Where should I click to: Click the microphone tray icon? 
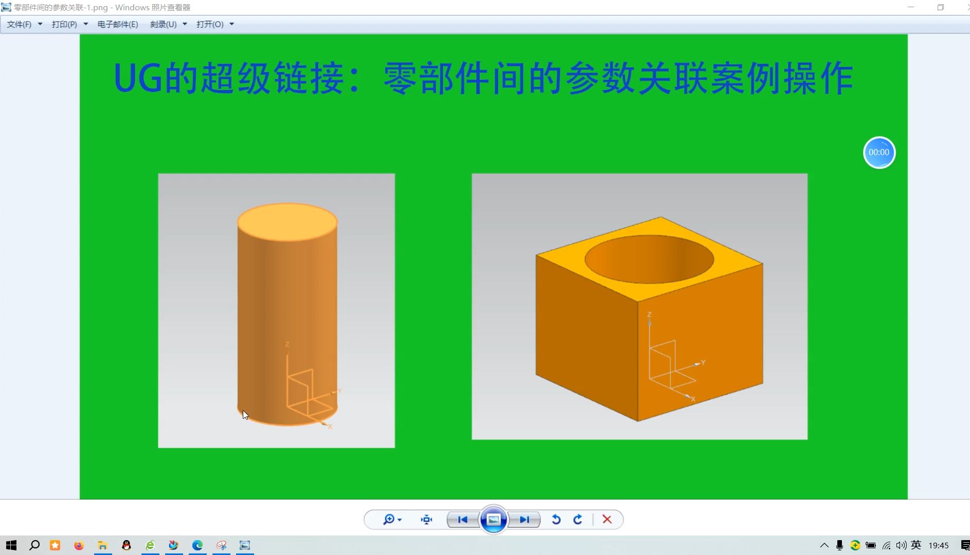point(839,545)
